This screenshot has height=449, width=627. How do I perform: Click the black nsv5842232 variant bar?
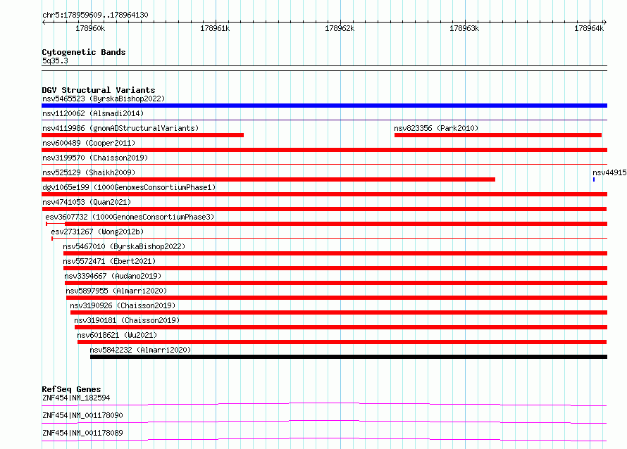click(x=349, y=357)
